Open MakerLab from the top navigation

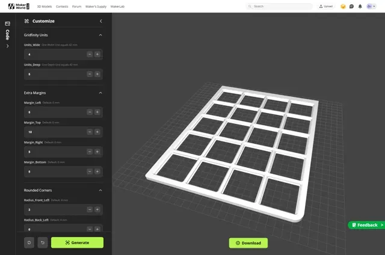[x=117, y=7]
